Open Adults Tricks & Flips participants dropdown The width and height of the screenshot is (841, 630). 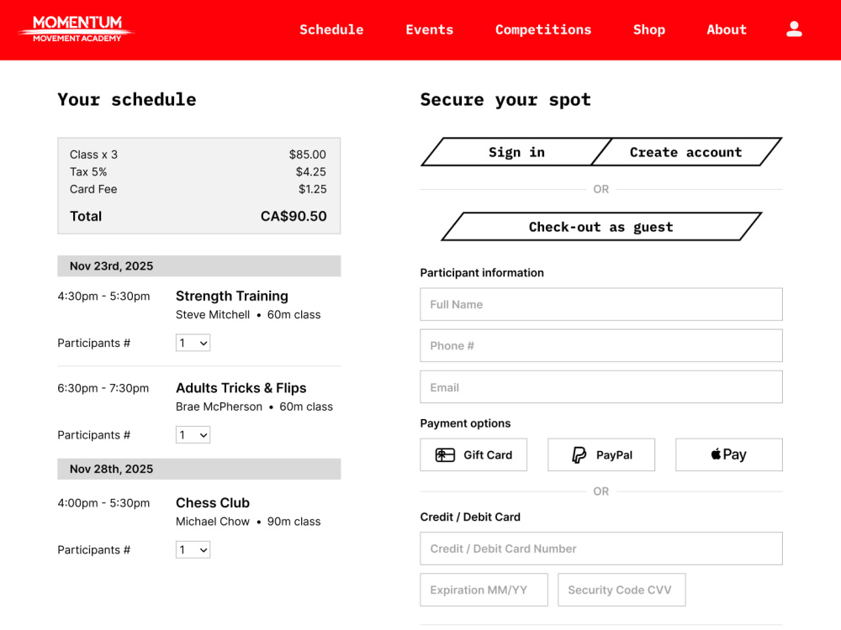click(193, 435)
